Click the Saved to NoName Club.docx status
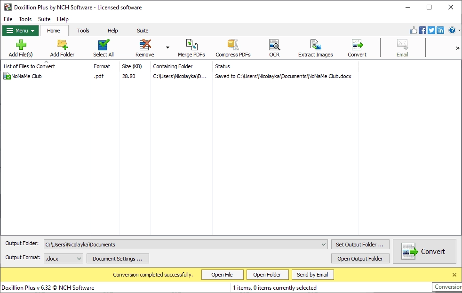462x293 pixels. [x=283, y=76]
